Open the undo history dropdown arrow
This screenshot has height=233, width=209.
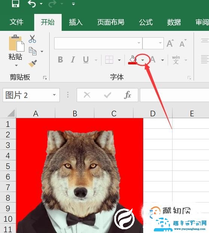[41, 4]
